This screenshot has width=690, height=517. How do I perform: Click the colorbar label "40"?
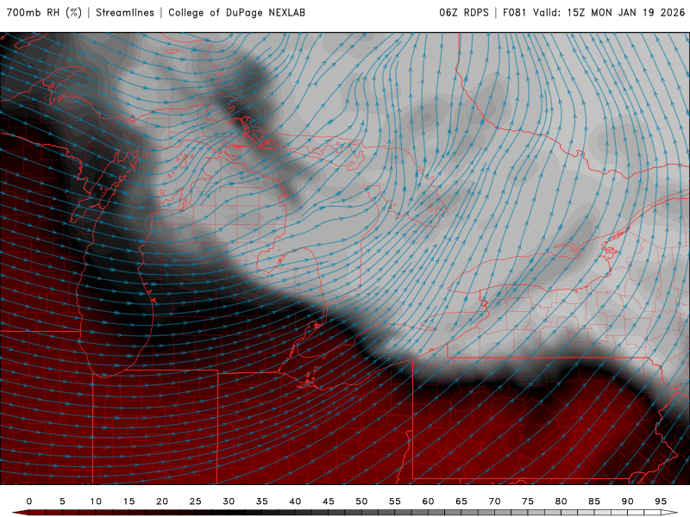[295, 501]
